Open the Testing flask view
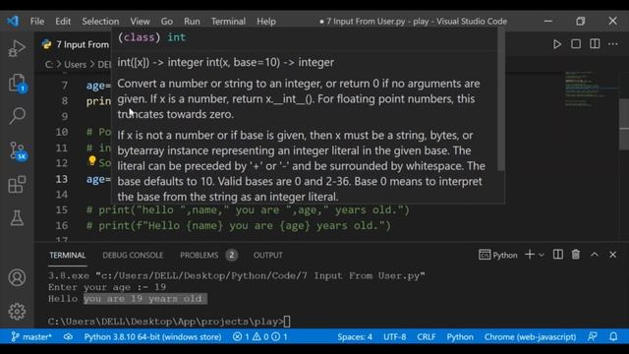Image resolution: width=629 pixels, height=354 pixels. (x=17, y=218)
